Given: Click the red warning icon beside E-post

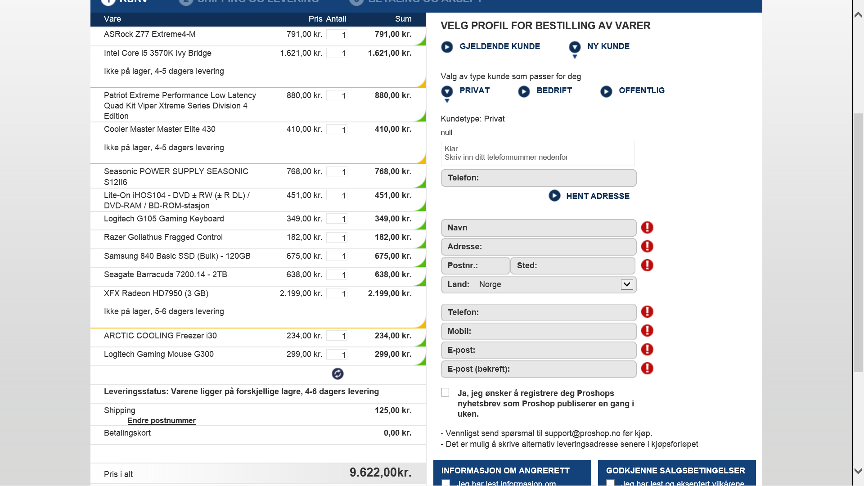Looking at the screenshot, I should click(647, 350).
